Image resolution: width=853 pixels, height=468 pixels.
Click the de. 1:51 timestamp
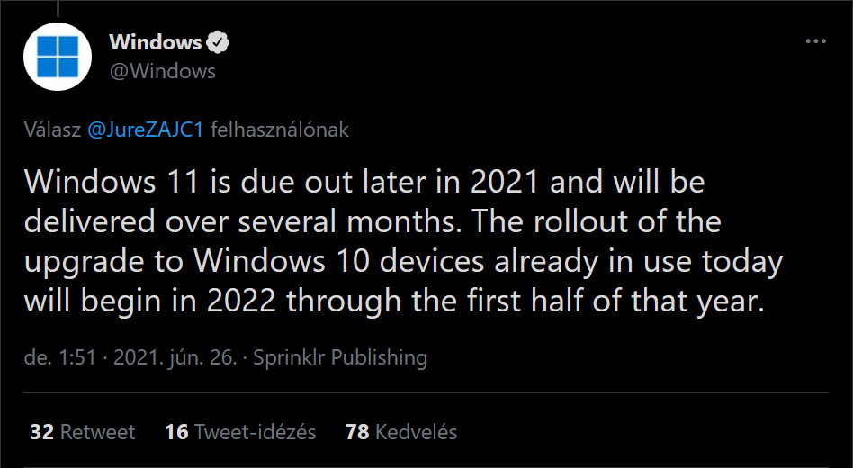tap(60, 357)
